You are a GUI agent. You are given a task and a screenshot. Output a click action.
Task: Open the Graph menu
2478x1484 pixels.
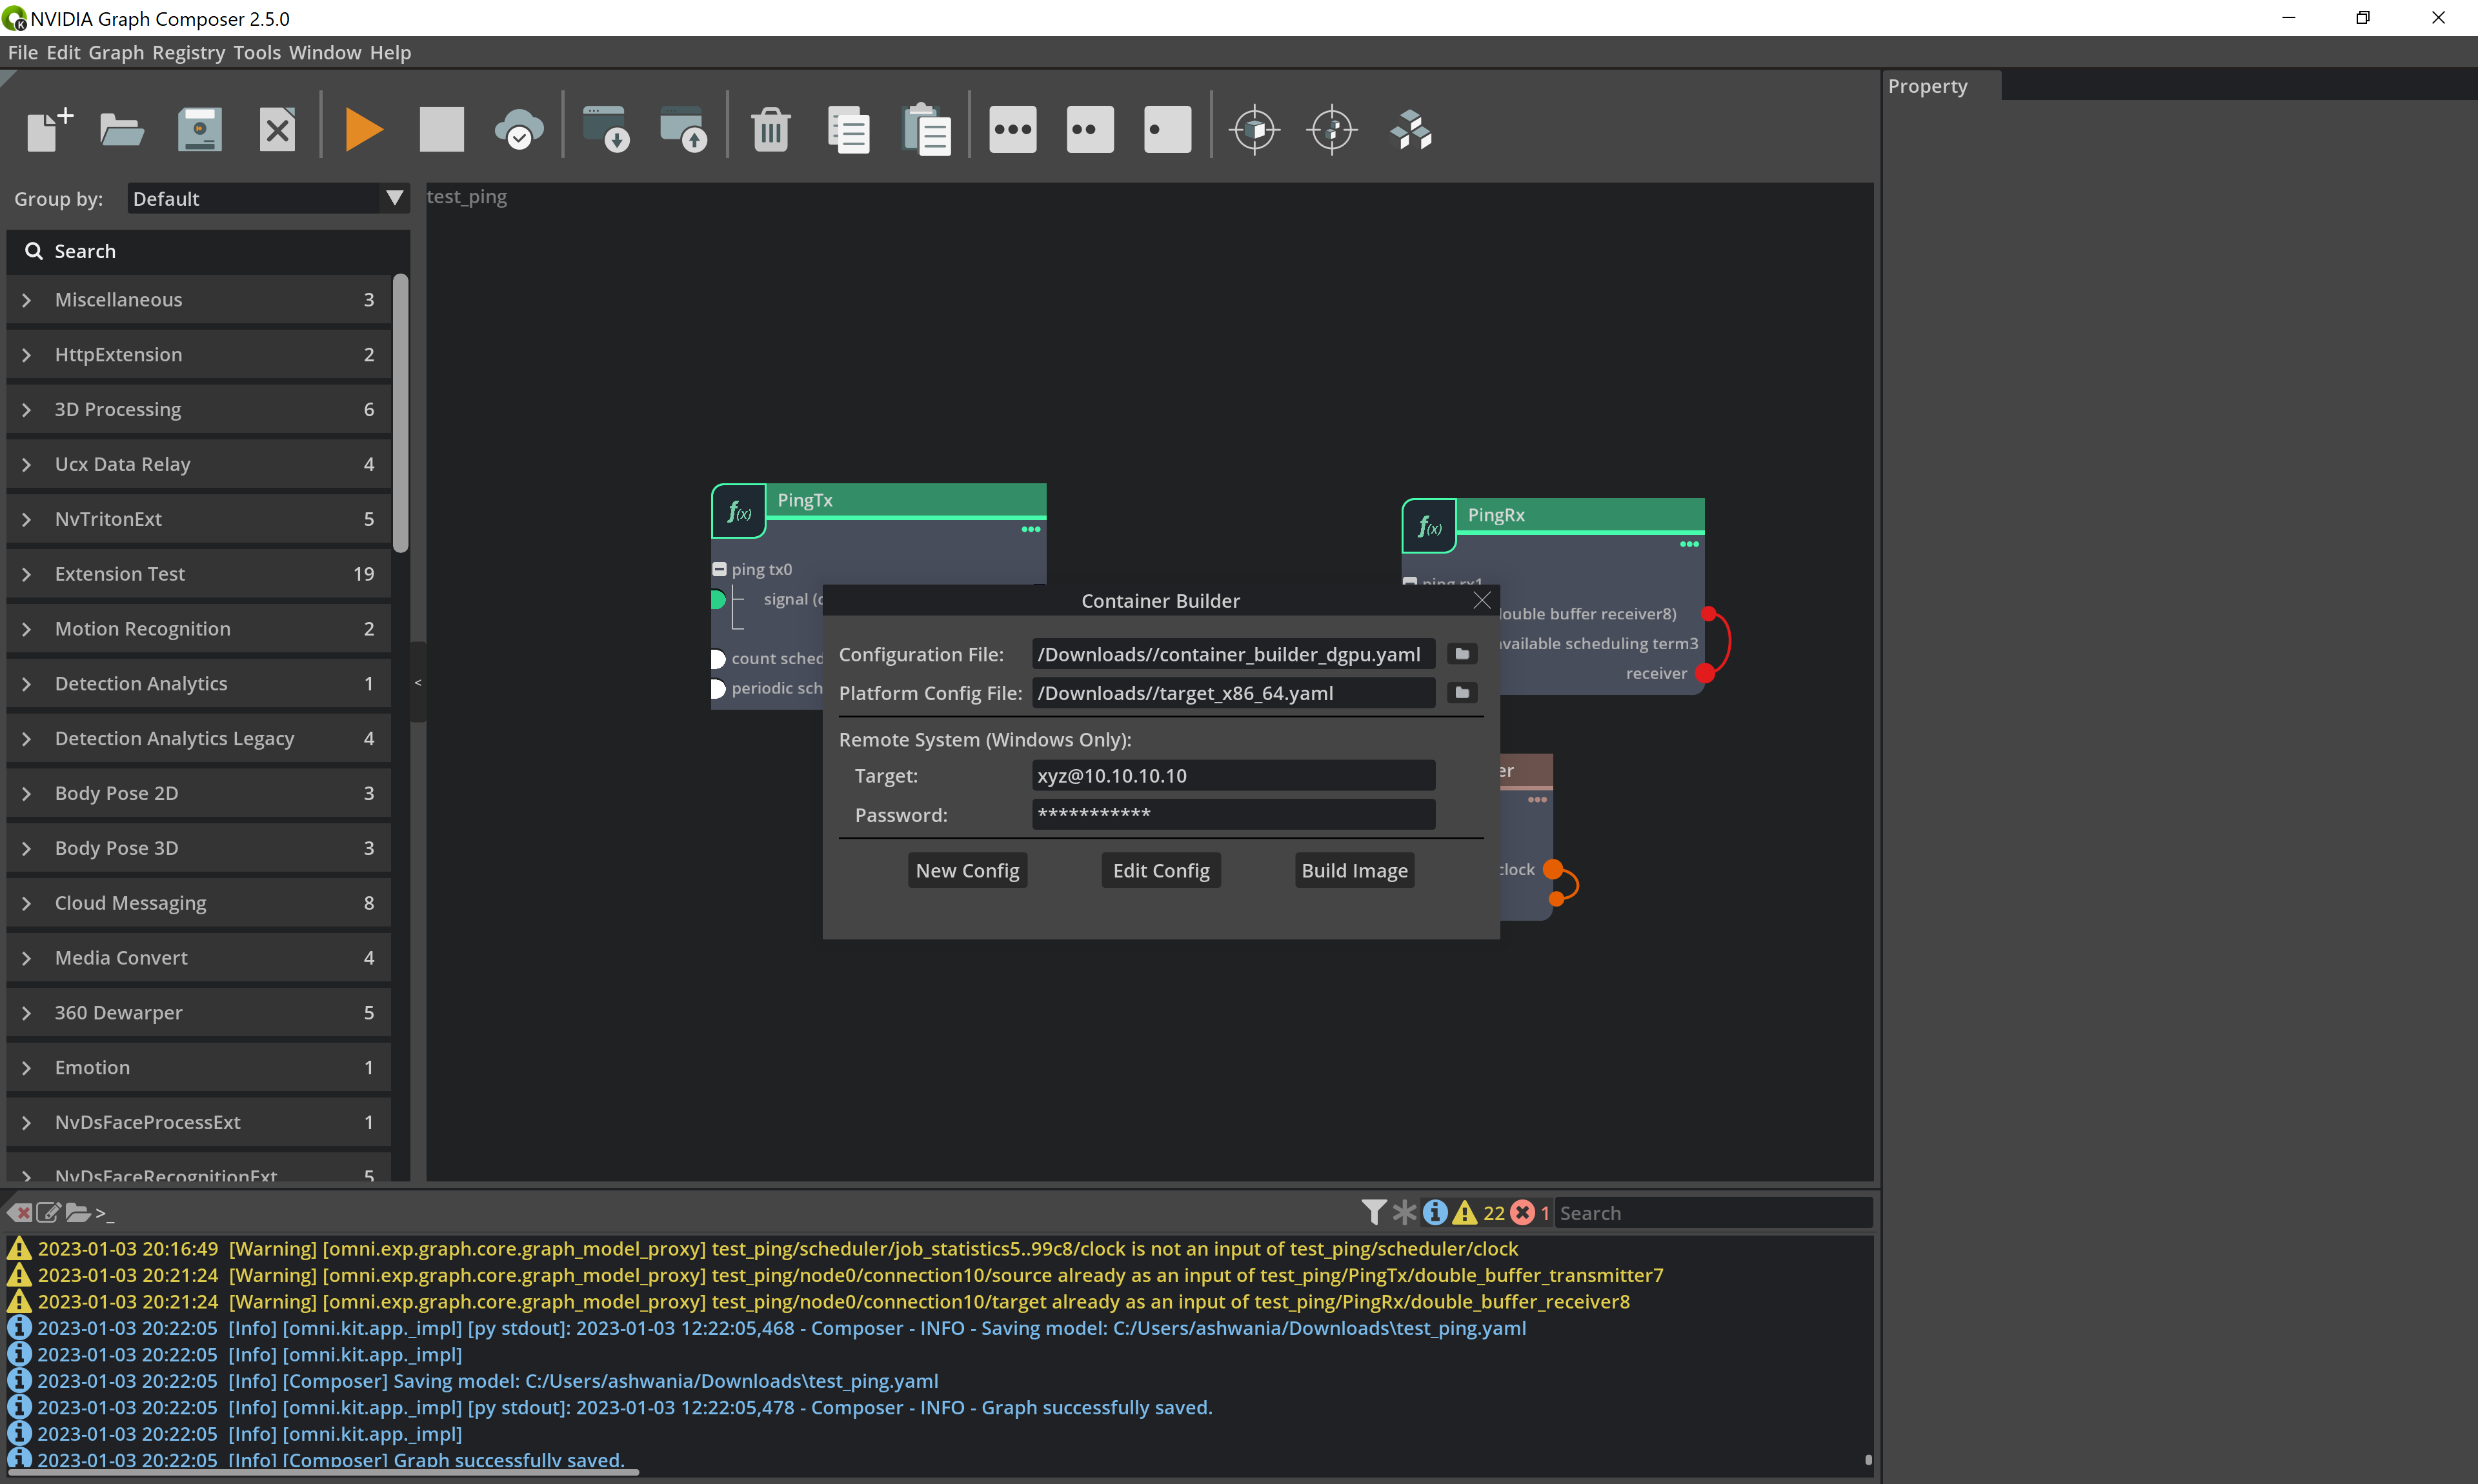pyautogui.click(x=116, y=52)
